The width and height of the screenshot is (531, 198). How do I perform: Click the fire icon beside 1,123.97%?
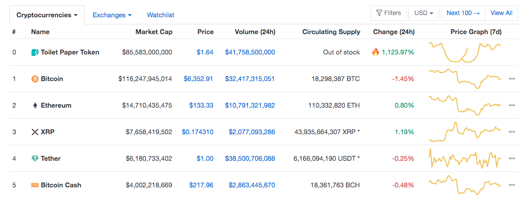(375, 52)
